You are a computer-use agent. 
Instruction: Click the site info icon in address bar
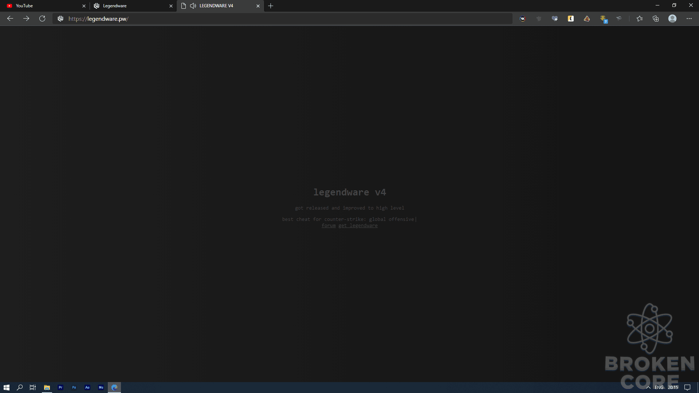(60, 19)
